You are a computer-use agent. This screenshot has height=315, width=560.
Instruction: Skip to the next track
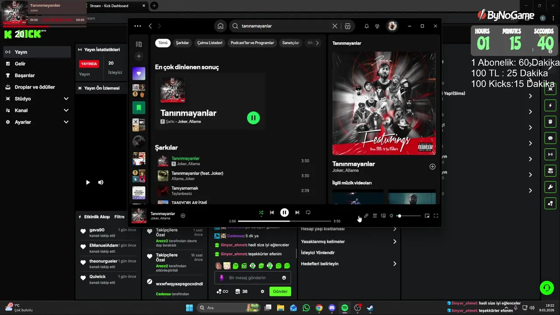[297, 213]
